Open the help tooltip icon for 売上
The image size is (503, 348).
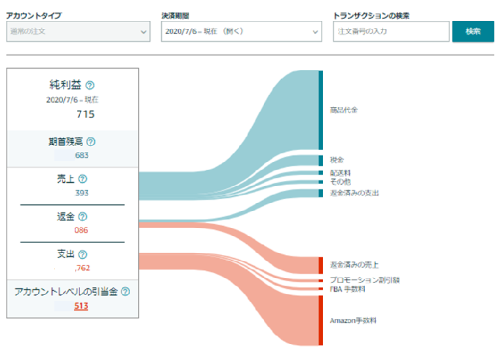click(x=83, y=179)
